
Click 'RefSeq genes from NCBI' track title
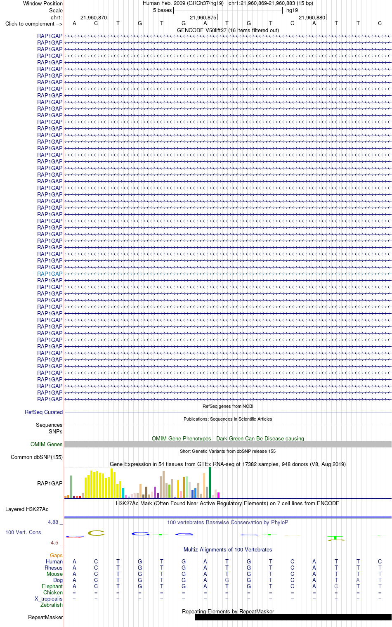click(228, 406)
